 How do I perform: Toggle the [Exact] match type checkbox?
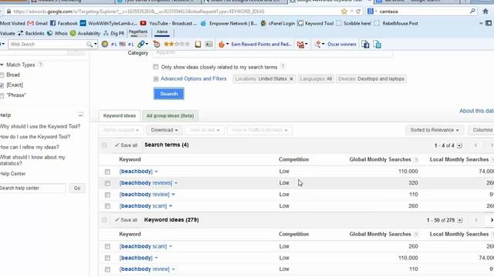tap(2, 85)
